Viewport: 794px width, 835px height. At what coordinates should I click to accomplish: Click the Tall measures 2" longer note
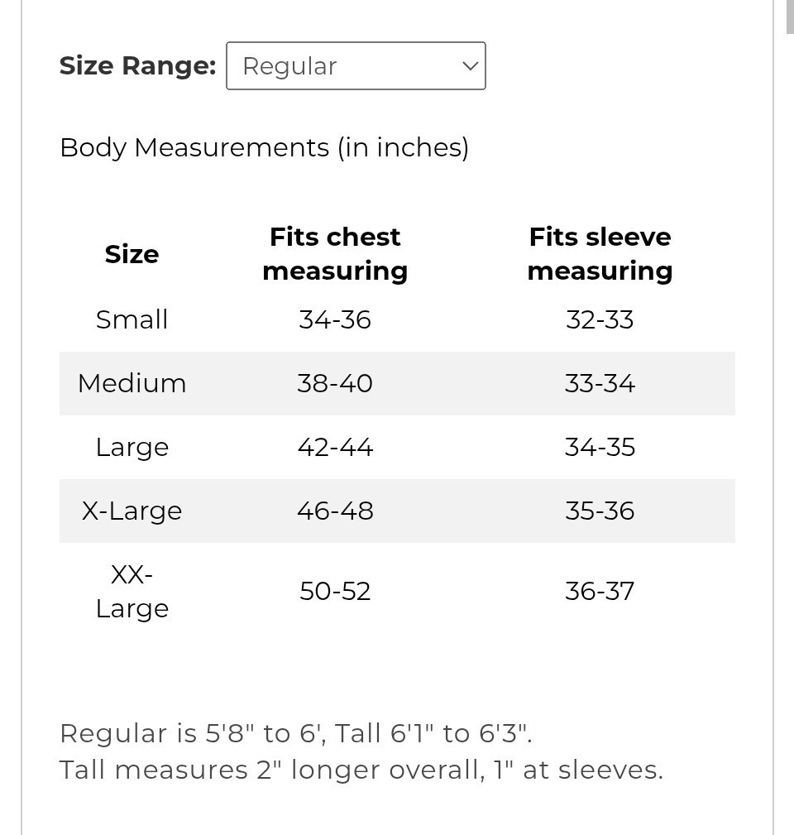tap(361, 770)
